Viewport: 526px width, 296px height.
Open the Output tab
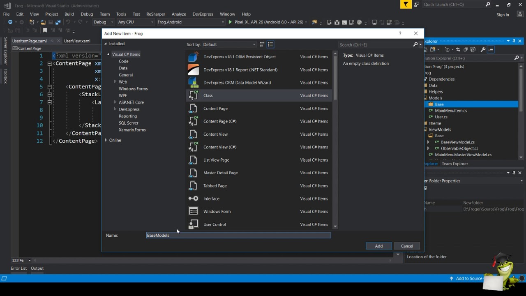pyautogui.click(x=37, y=268)
